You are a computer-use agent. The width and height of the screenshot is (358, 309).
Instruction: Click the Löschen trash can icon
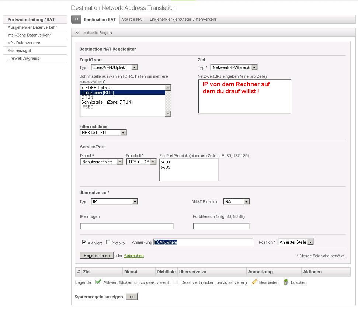tap(286, 282)
